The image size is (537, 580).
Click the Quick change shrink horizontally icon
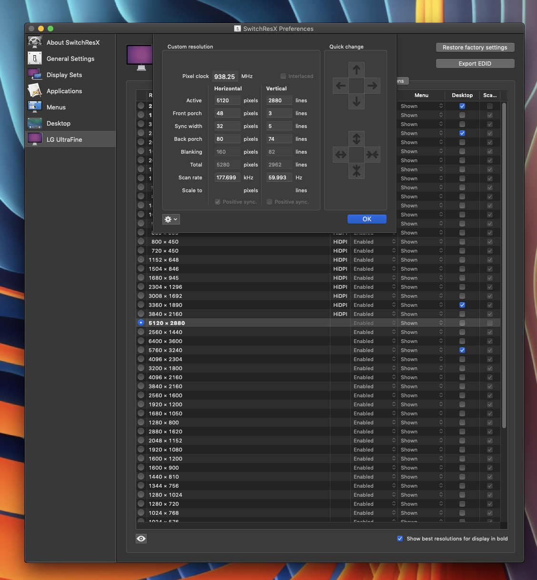pos(372,155)
